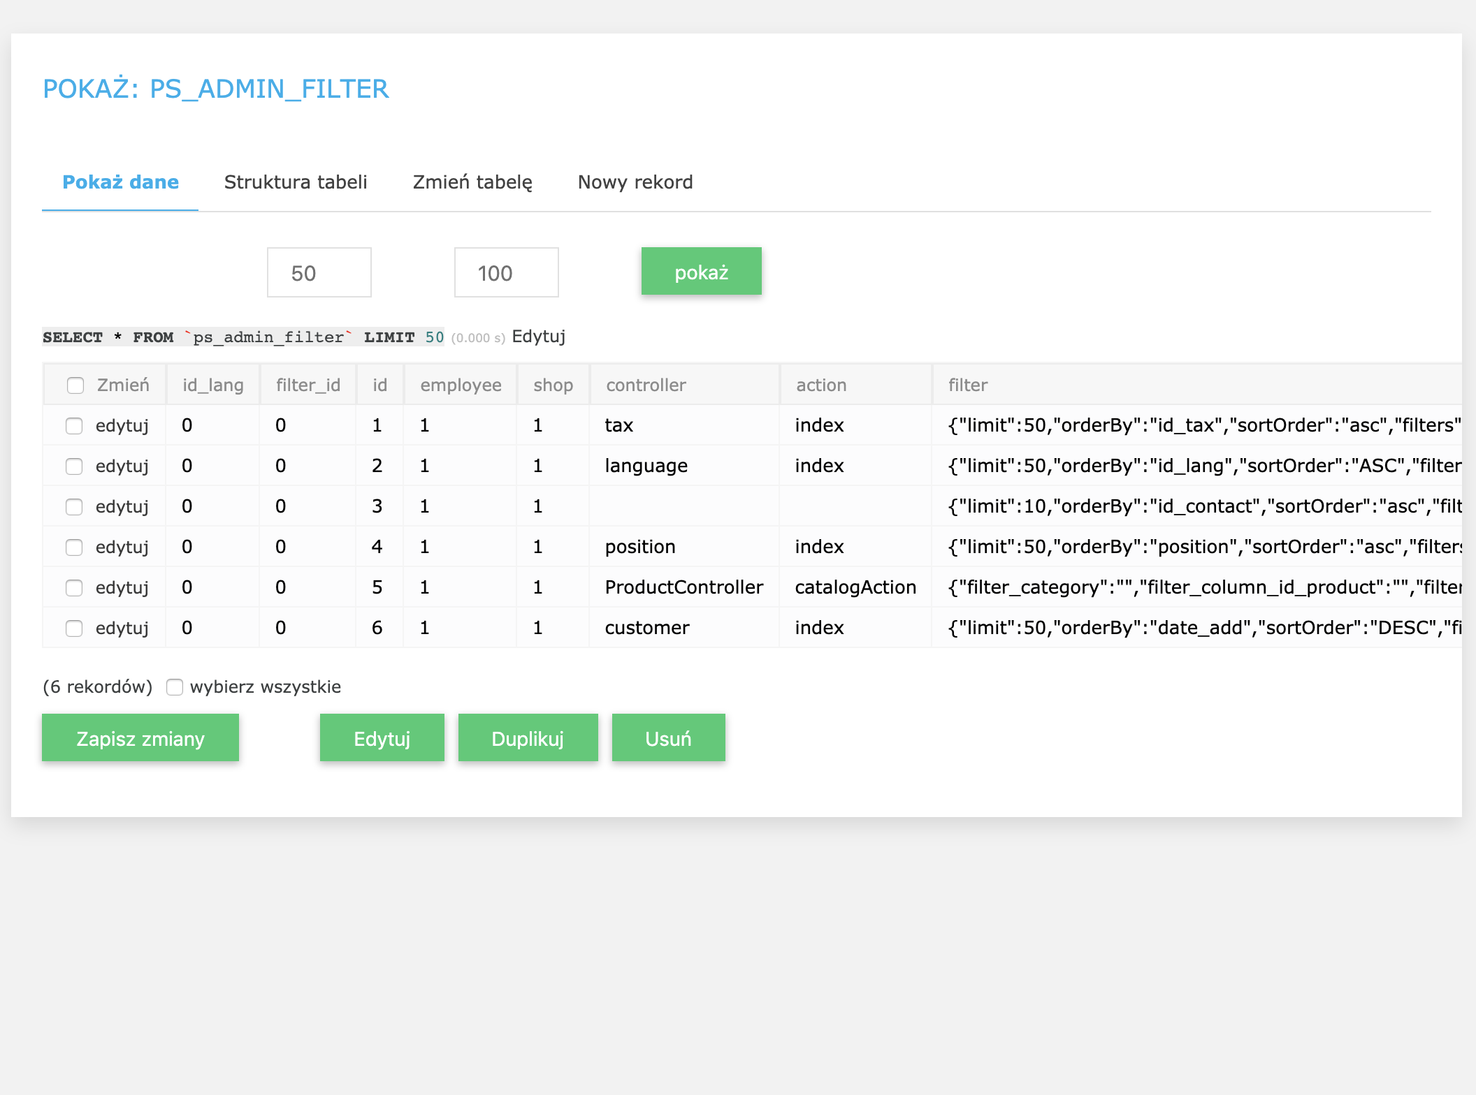Click the Usuń button
The image size is (1476, 1095).
(x=668, y=738)
